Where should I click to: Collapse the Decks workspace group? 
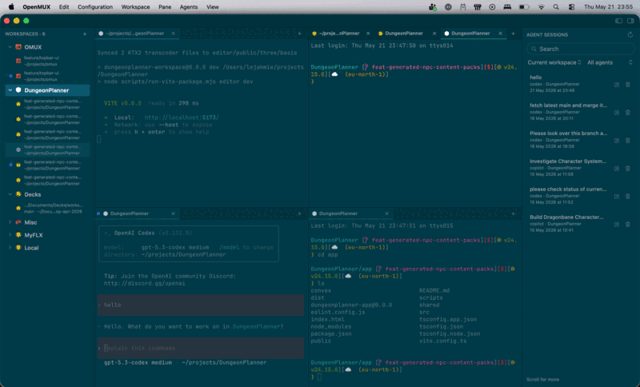pyautogui.click(x=10, y=194)
